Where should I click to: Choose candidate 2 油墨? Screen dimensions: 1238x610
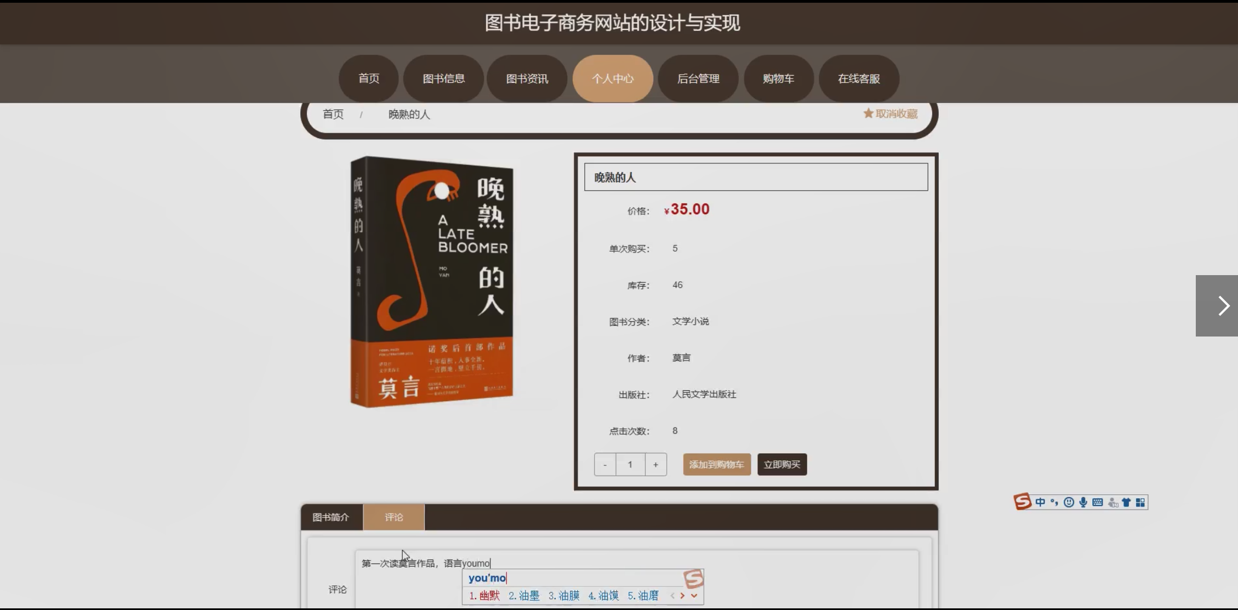pos(524,596)
